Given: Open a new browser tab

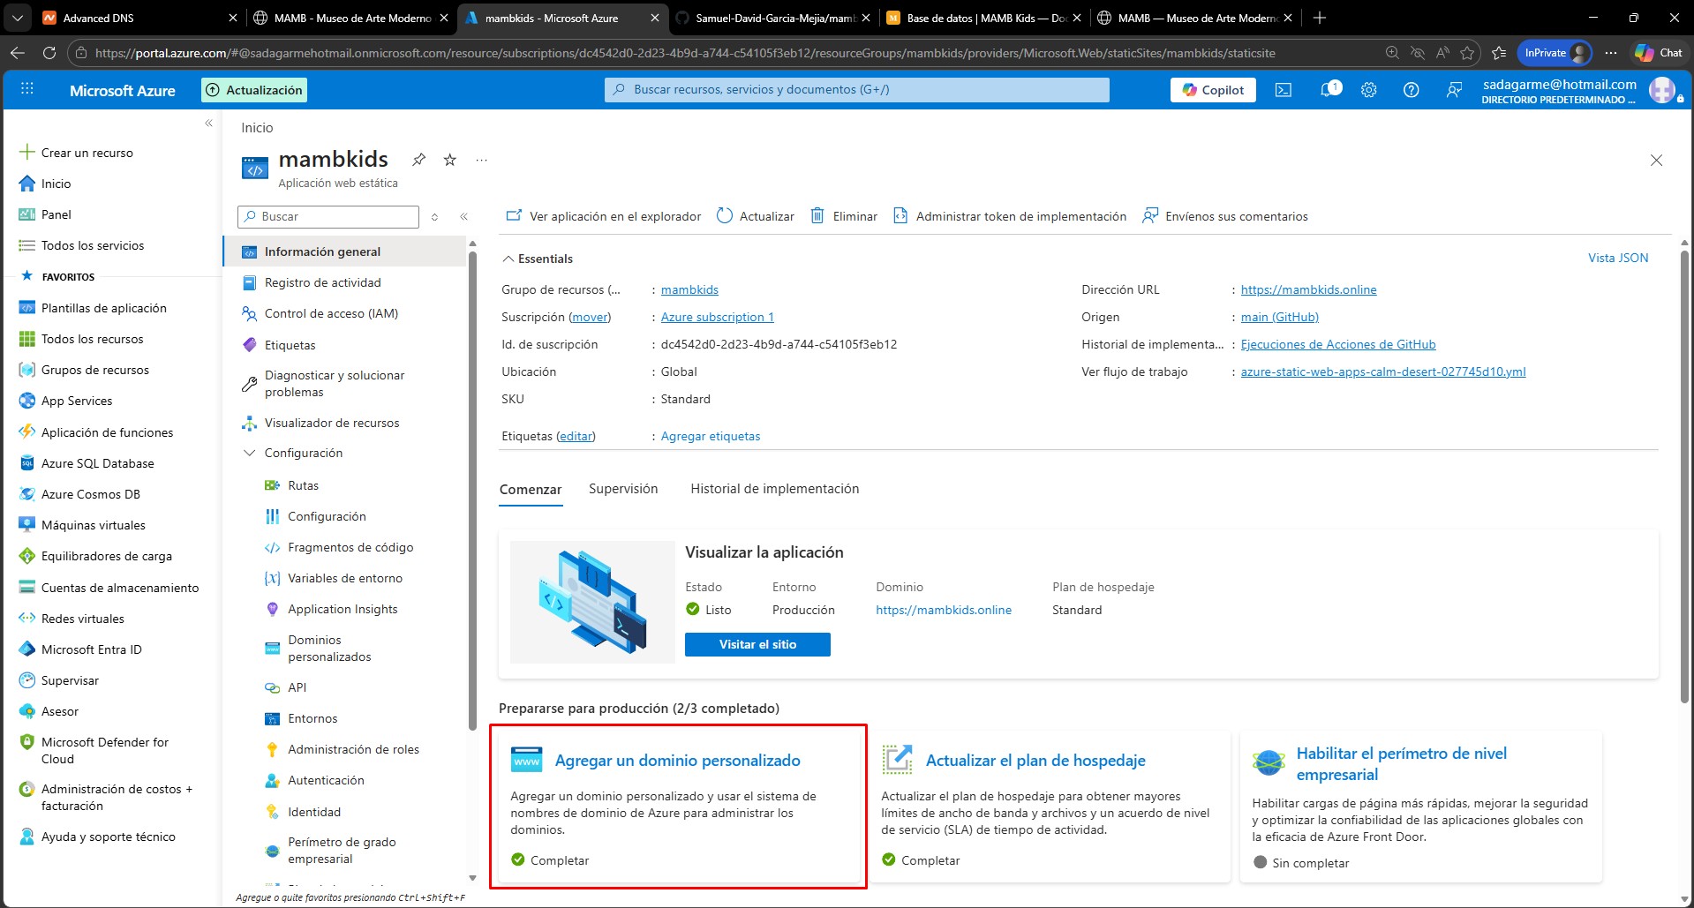Looking at the screenshot, I should (1319, 18).
